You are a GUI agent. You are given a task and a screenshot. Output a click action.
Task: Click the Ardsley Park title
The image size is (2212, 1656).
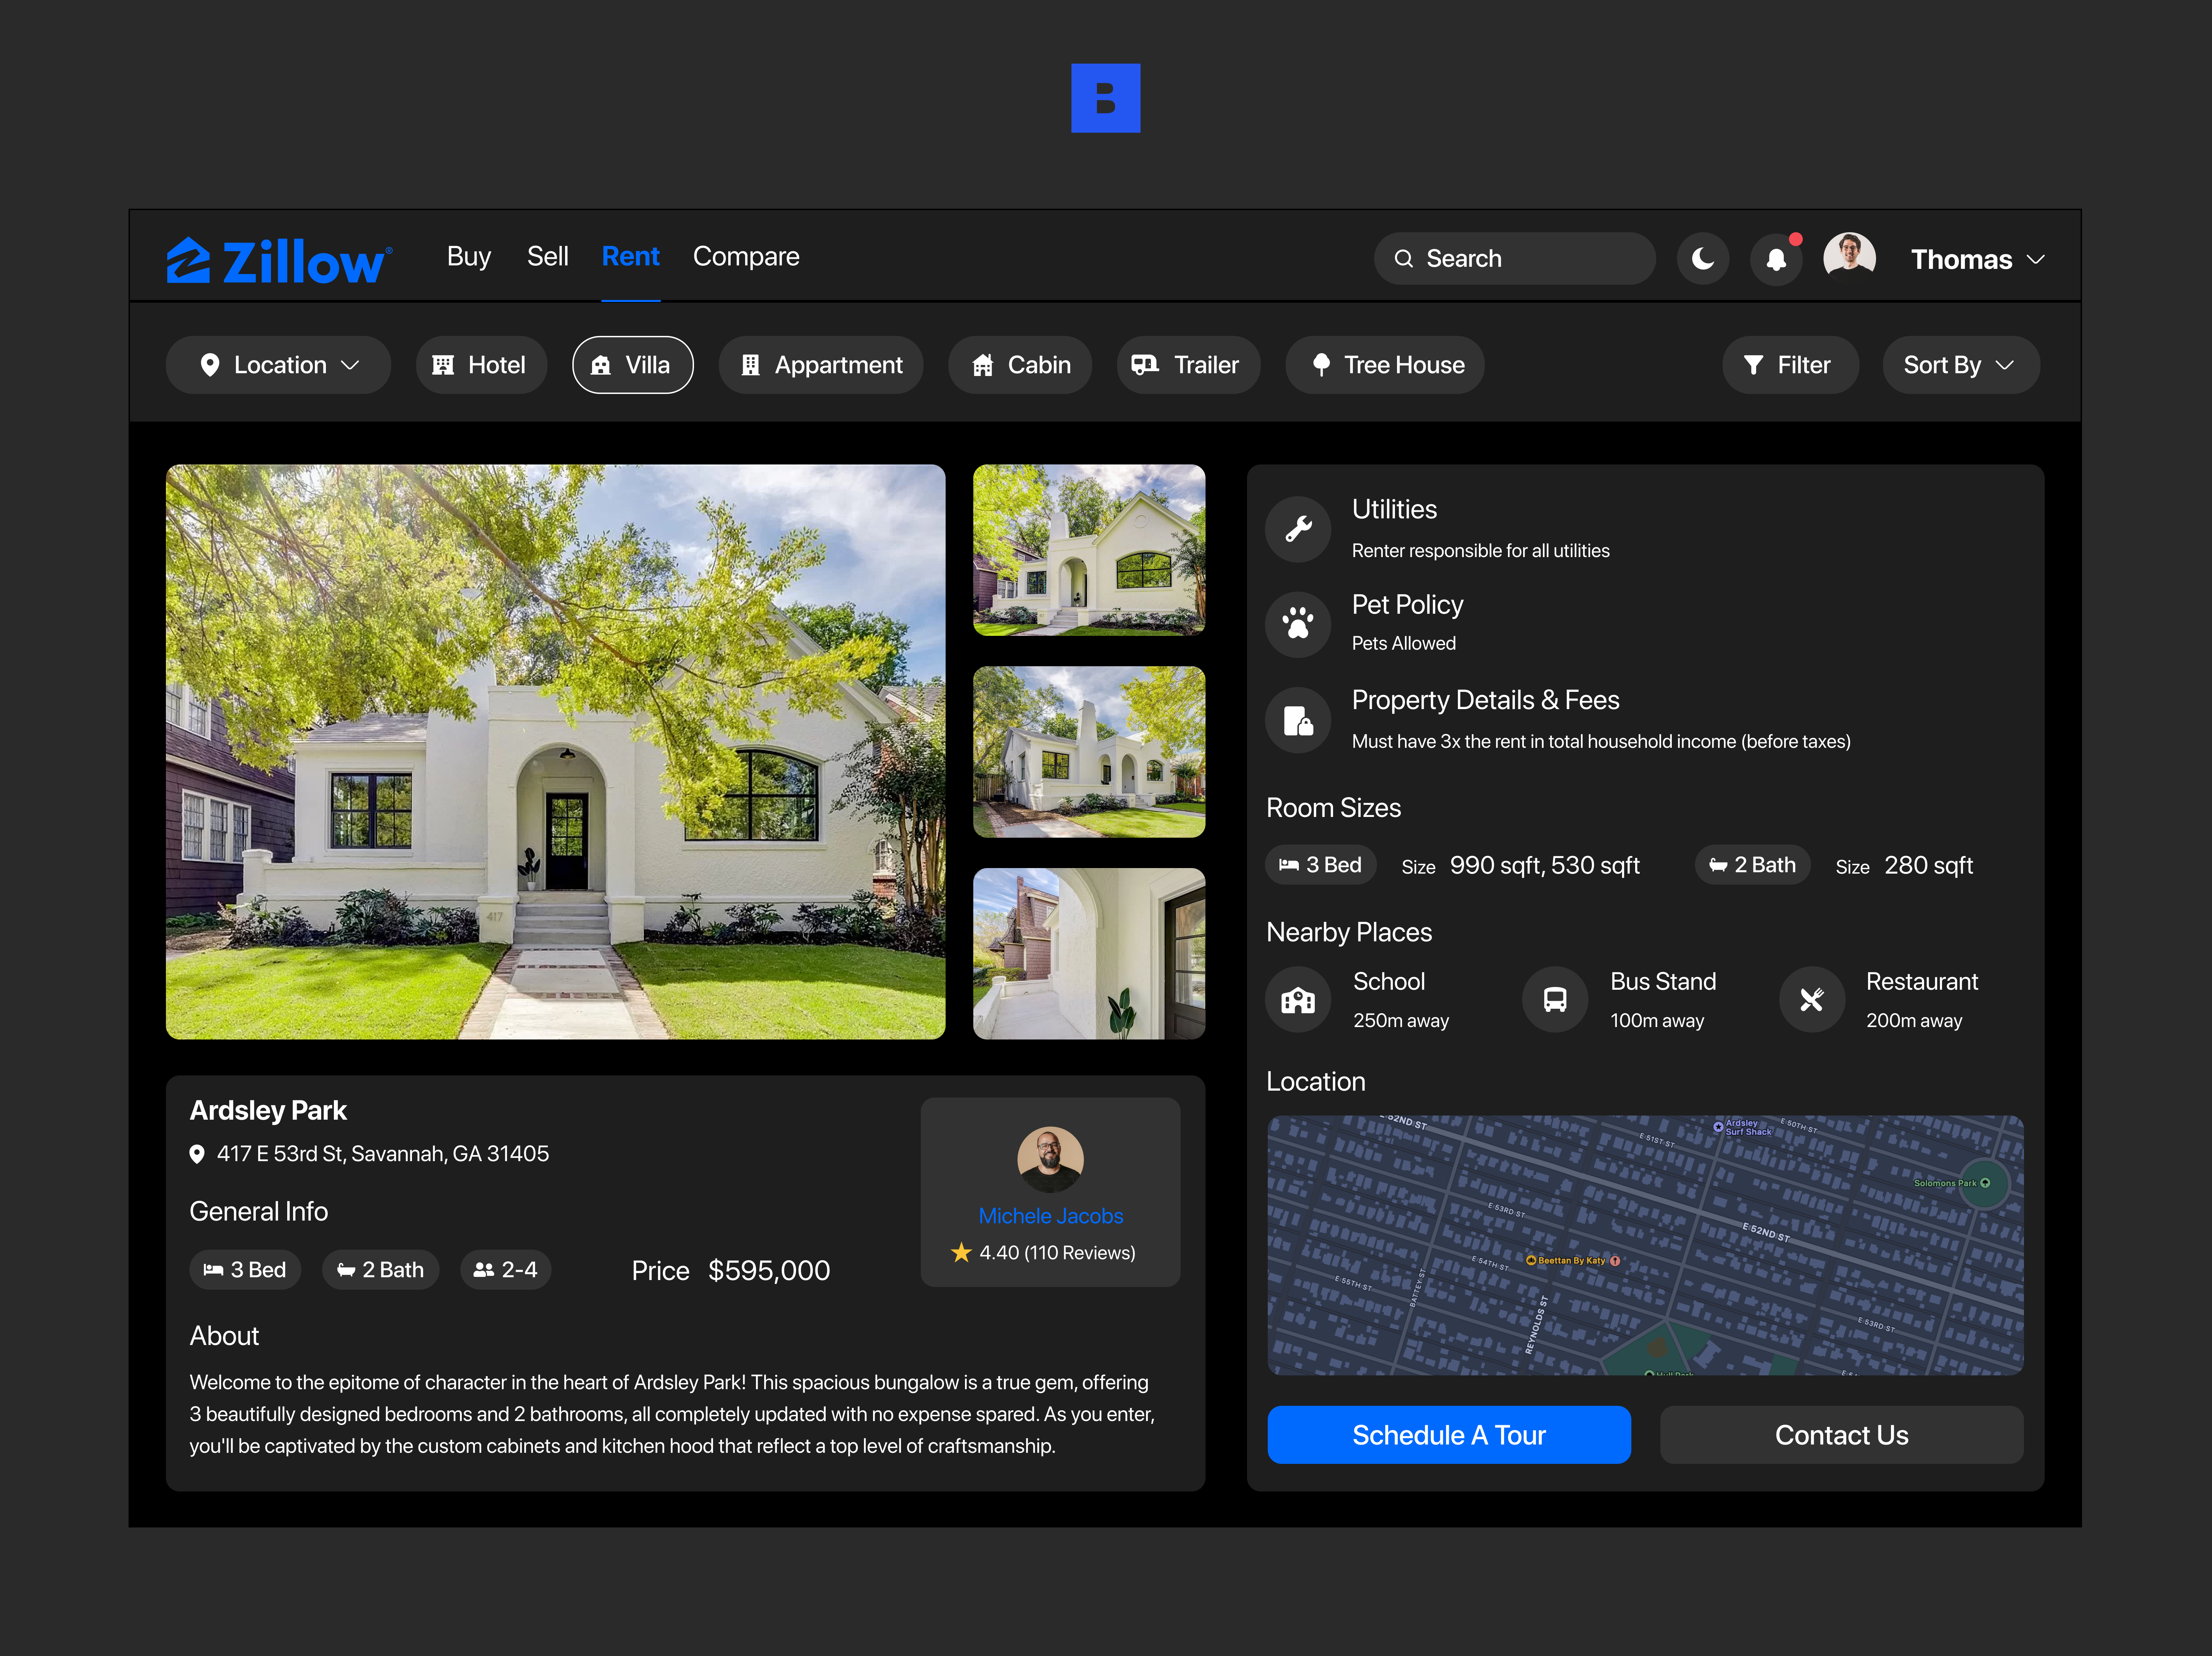[x=268, y=1111]
